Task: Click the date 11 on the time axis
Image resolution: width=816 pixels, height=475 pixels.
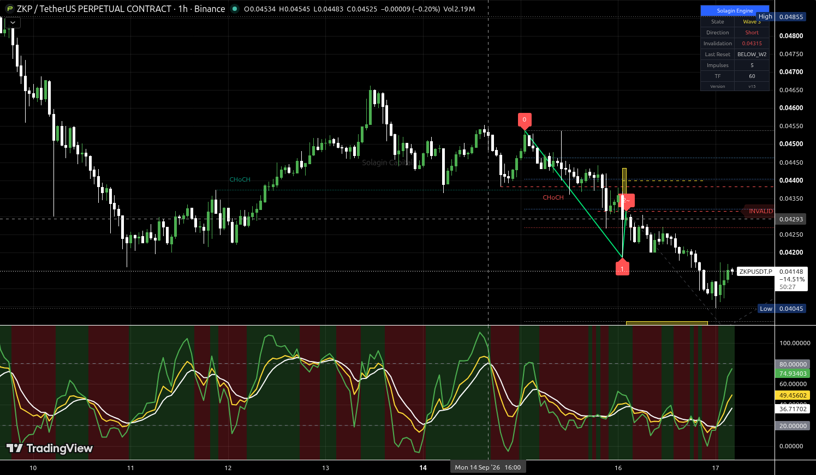Action: [x=130, y=468]
